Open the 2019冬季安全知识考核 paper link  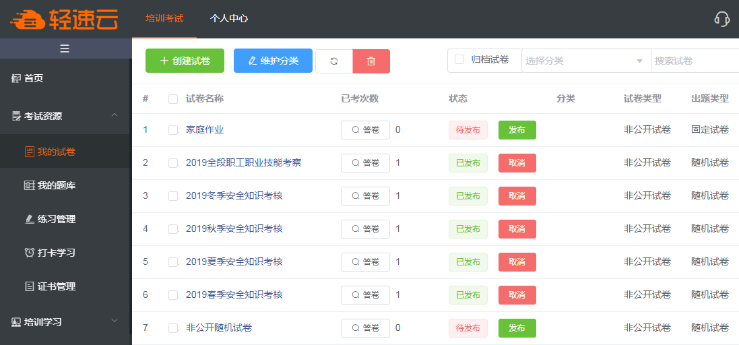234,196
